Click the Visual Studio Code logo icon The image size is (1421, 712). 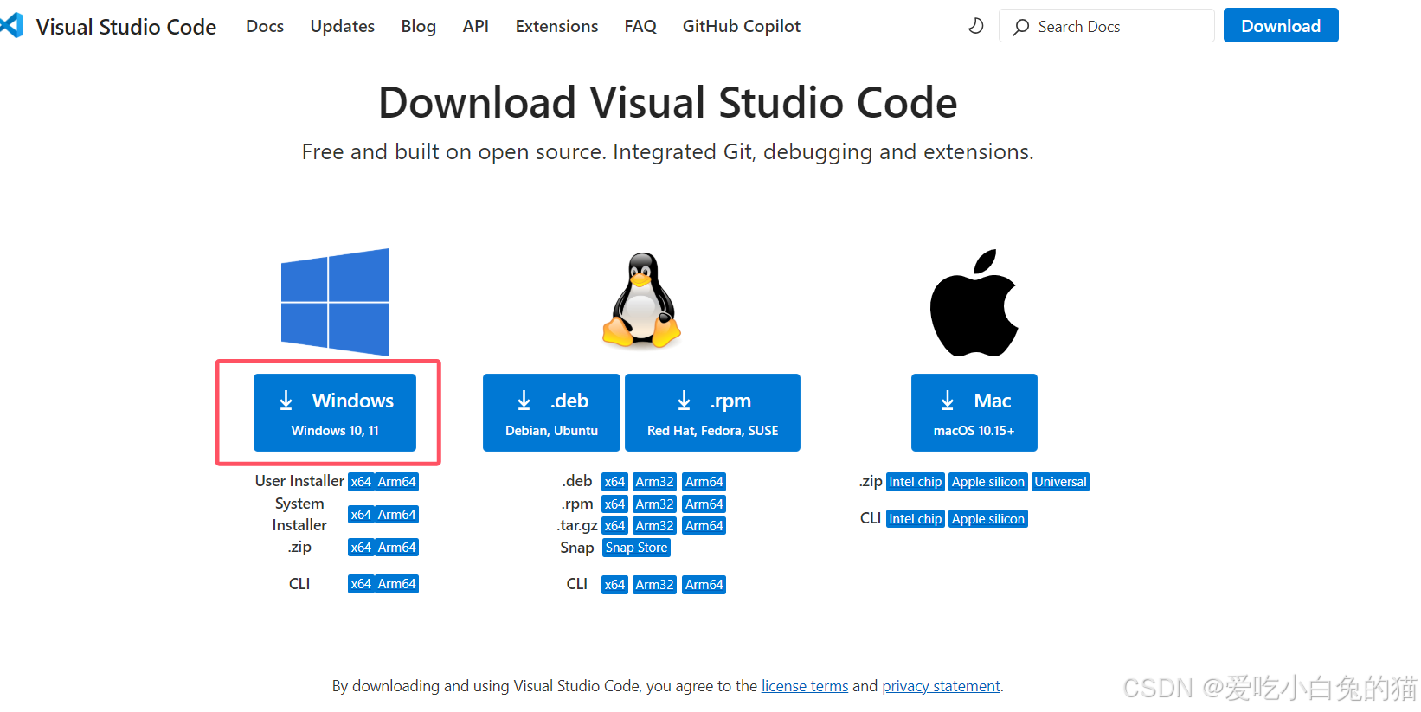(12, 26)
